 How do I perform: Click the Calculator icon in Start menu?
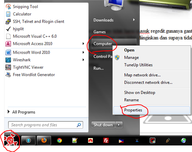pyautogui.click(x=8, y=14)
